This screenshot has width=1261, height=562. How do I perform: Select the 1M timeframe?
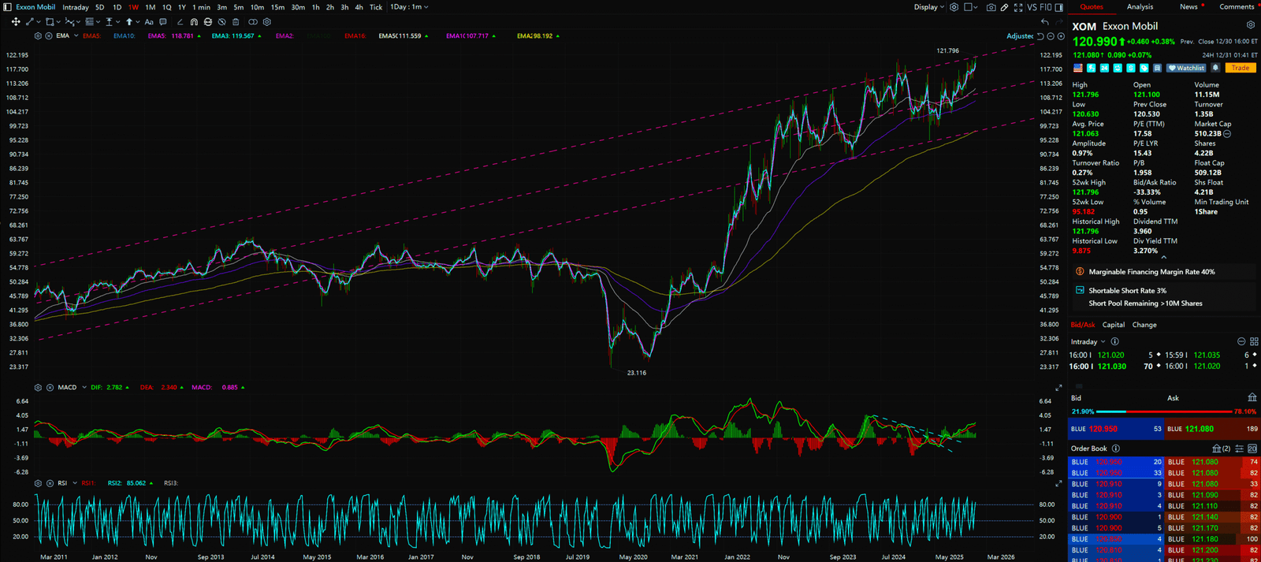point(150,7)
